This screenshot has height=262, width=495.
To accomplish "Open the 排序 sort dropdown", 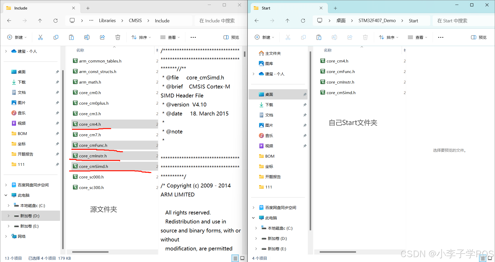I will [x=141, y=37].
